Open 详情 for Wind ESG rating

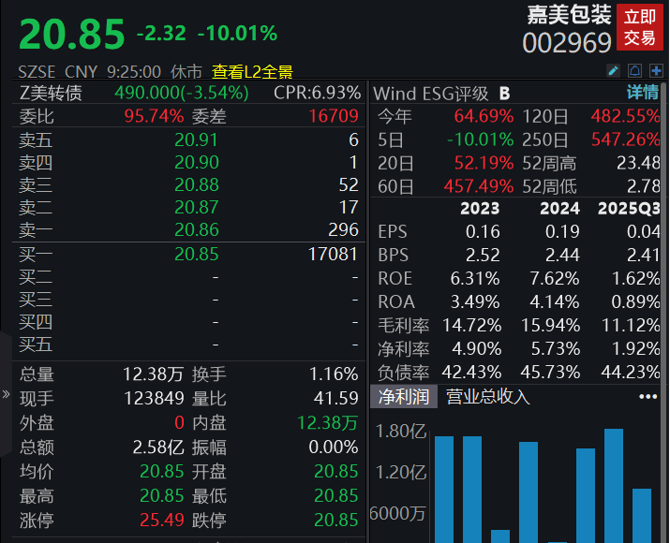click(642, 93)
